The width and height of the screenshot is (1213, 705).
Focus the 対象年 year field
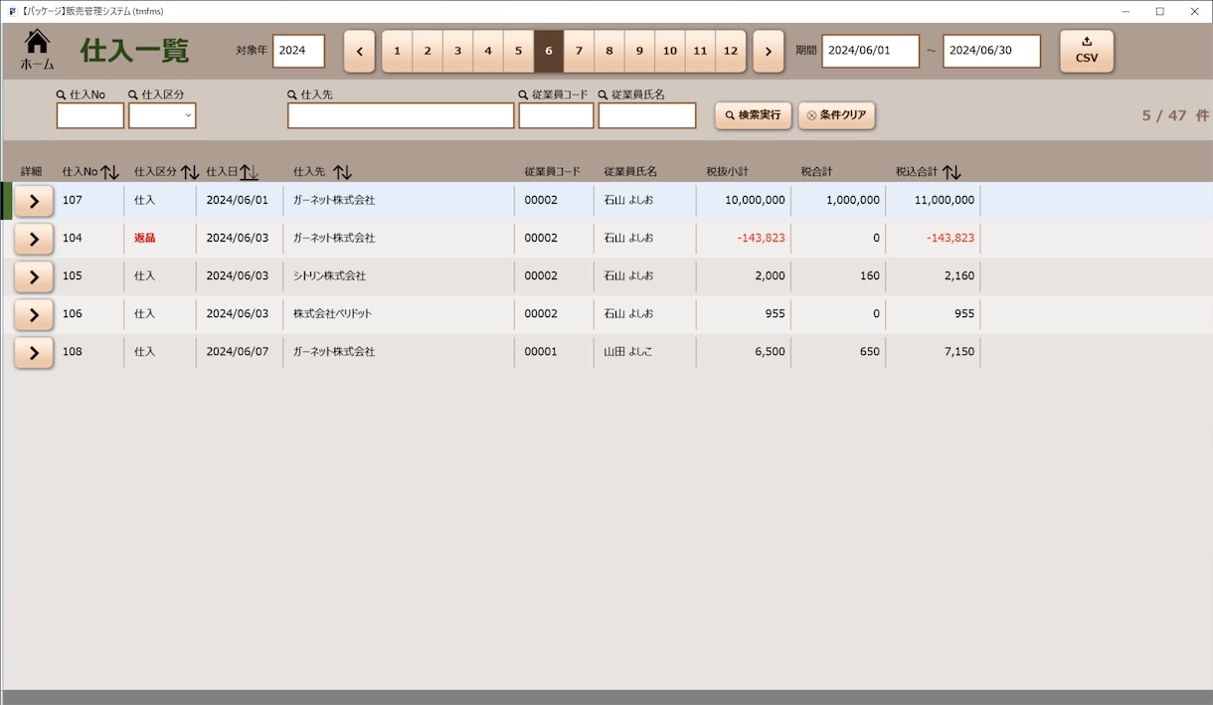coord(298,51)
